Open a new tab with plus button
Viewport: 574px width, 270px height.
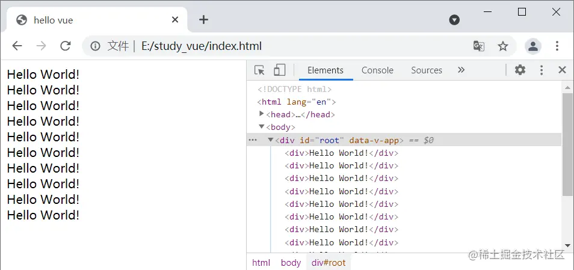(x=203, y=19)
